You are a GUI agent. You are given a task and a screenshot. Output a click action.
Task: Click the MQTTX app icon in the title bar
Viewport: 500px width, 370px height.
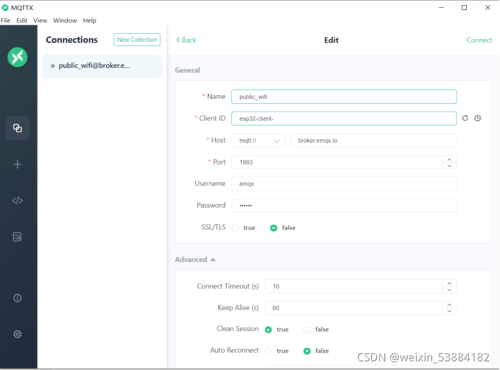(x=5, y=7)
